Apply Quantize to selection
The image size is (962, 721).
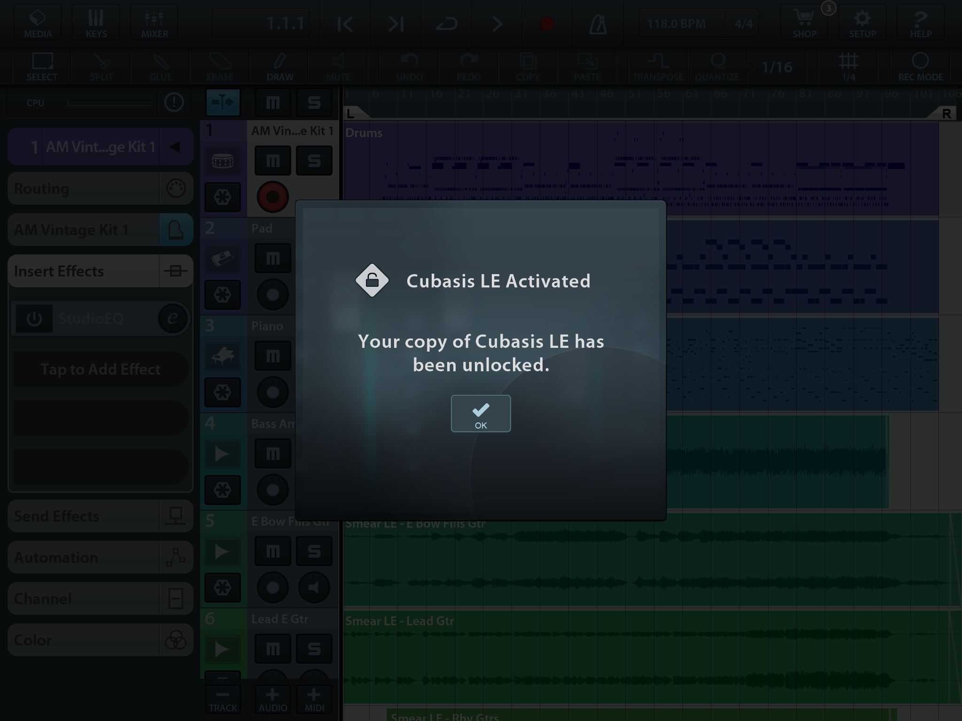(717, 67)
